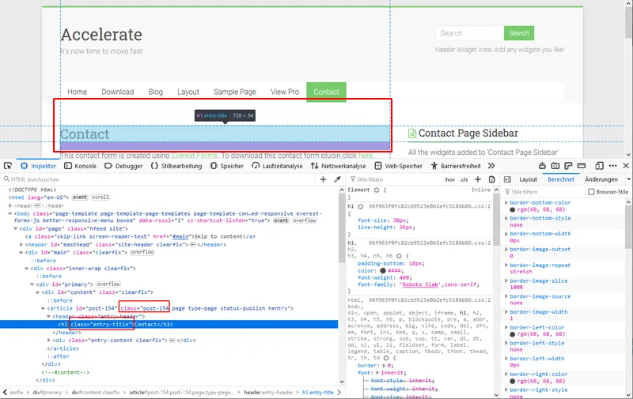This screenshot has width=633, height=399.
Task: Open the sidebar tabs overflow dropdown
Action: click(628, 179)
